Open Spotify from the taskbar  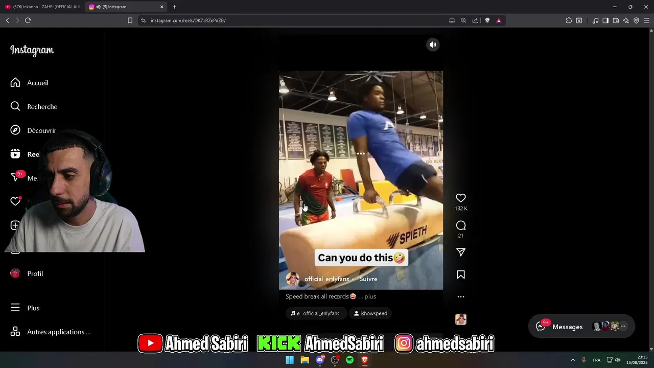pos(349,360)
